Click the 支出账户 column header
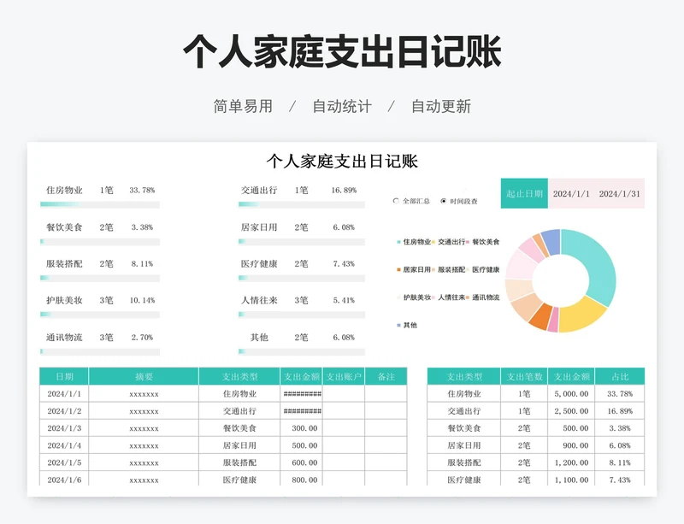Viewport: 684px width, 524px height. coord(344,376)
